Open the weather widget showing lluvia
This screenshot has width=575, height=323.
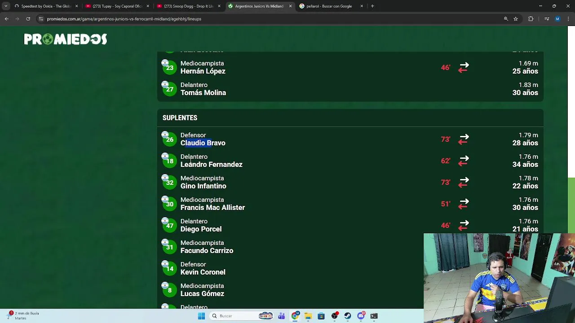[x=23, y=316]
